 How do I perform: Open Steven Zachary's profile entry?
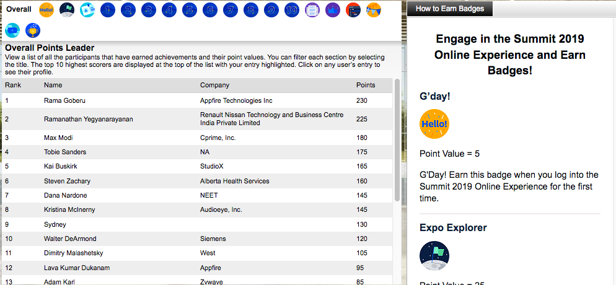coord(197,181)
